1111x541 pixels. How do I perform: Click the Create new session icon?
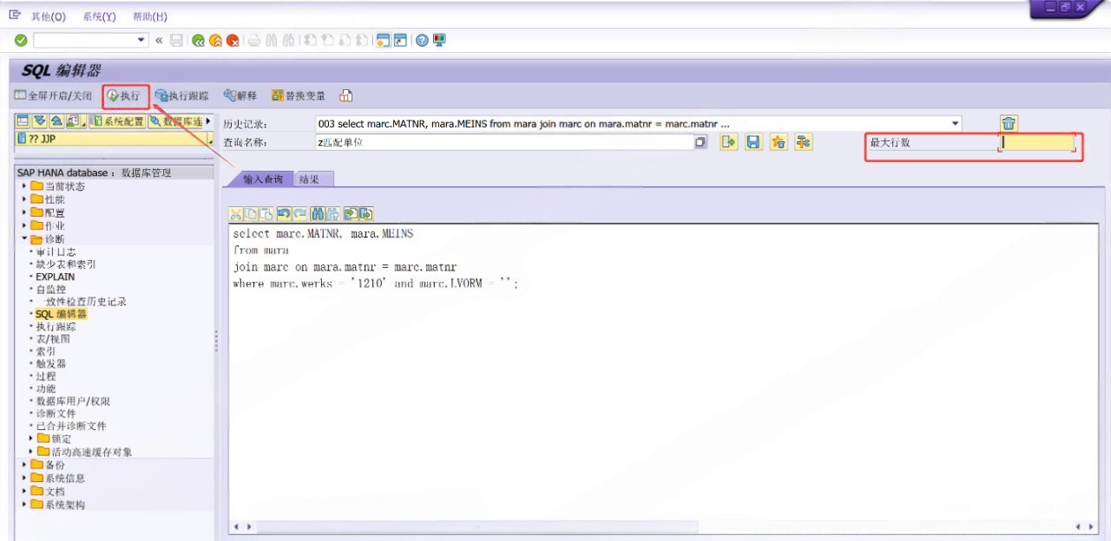point(383,41)
